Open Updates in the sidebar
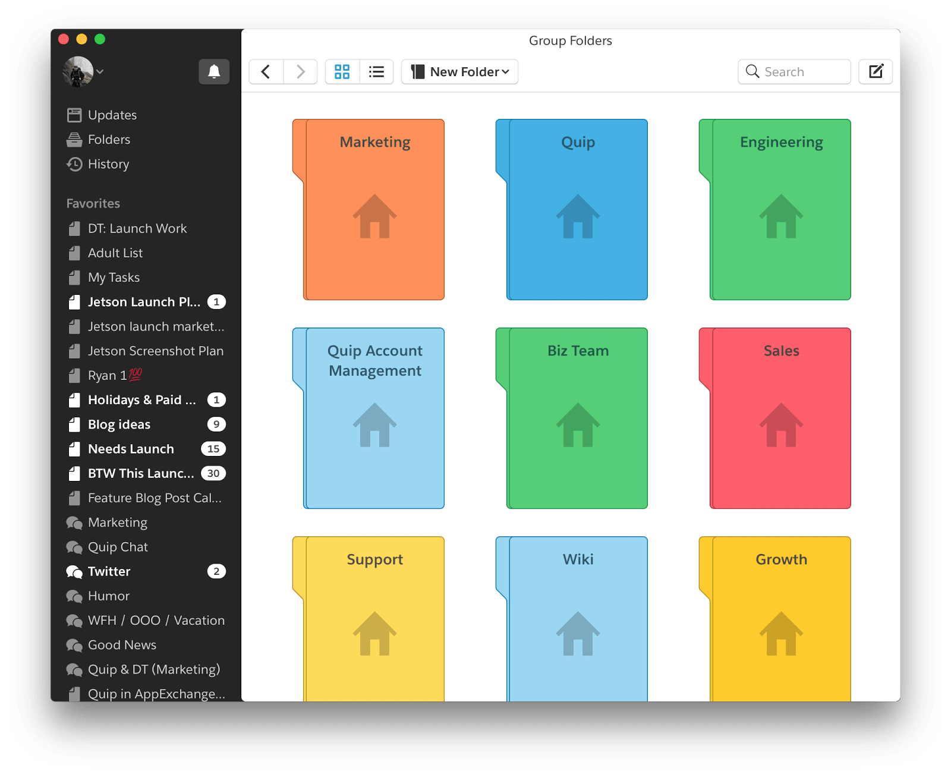The image size is (951, 774). [112, 115]
